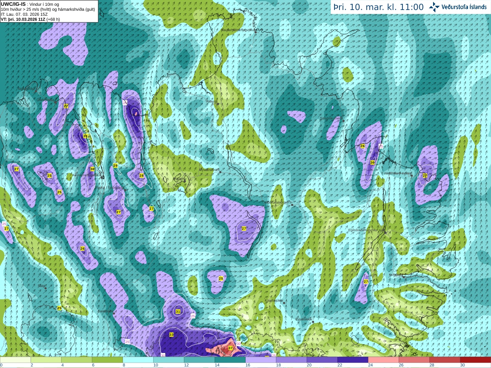The height and width of the screenshot is (368, 491).
Task: Select the Vatnsskarð eystra station label
Action: click(x=398, y=173)
